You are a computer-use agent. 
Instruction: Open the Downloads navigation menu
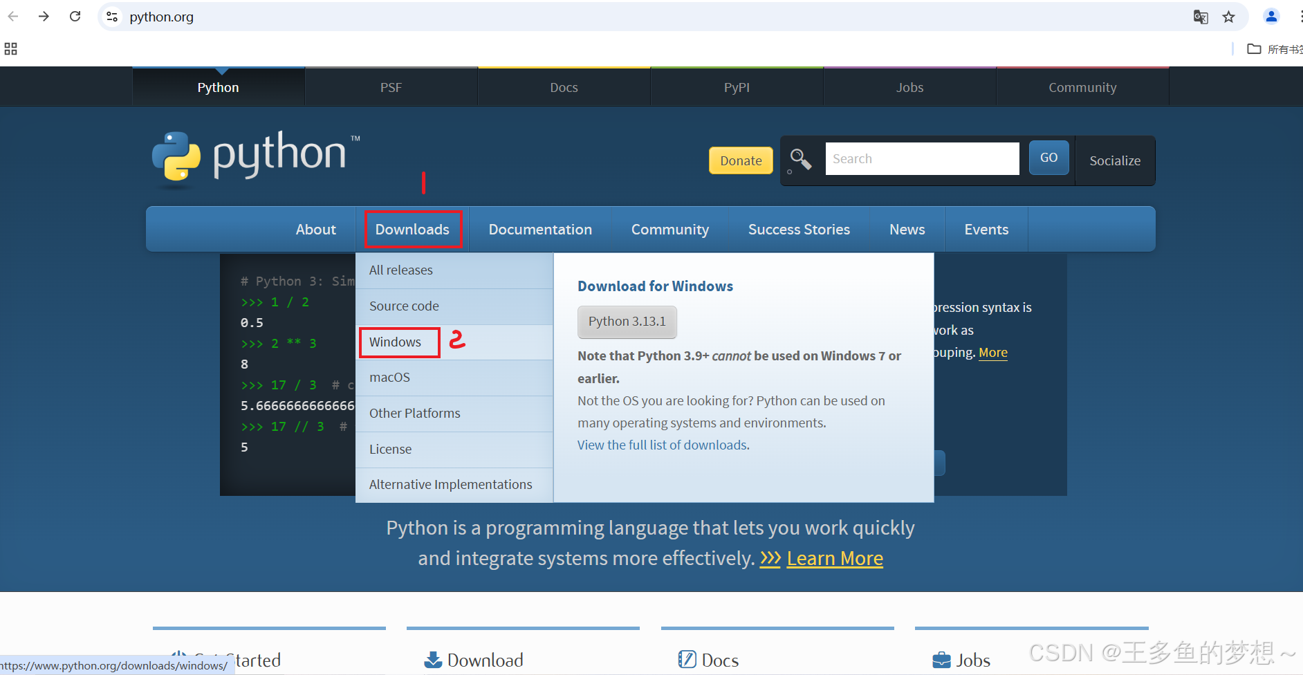413,230
